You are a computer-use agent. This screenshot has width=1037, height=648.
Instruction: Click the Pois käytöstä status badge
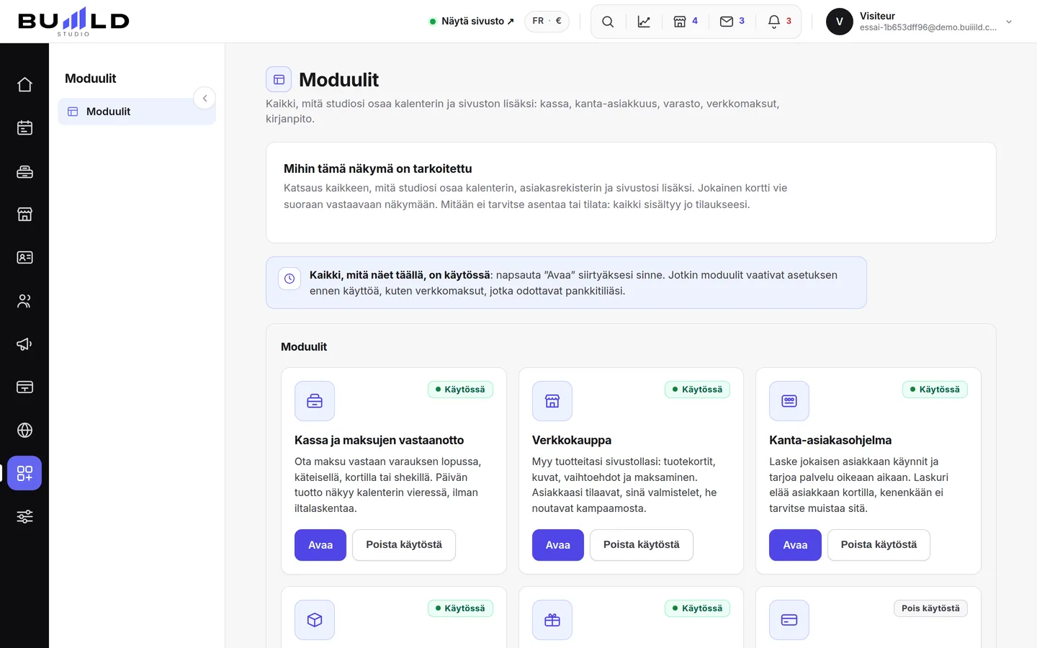coord(930,608)
